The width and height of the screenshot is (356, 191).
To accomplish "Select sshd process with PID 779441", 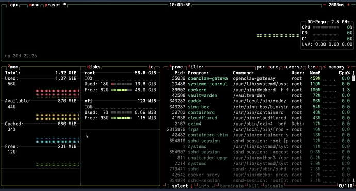I will click(258, 169).
